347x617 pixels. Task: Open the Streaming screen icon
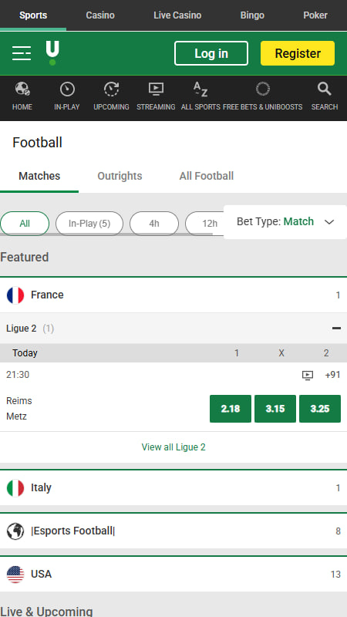tap(156, 89)
